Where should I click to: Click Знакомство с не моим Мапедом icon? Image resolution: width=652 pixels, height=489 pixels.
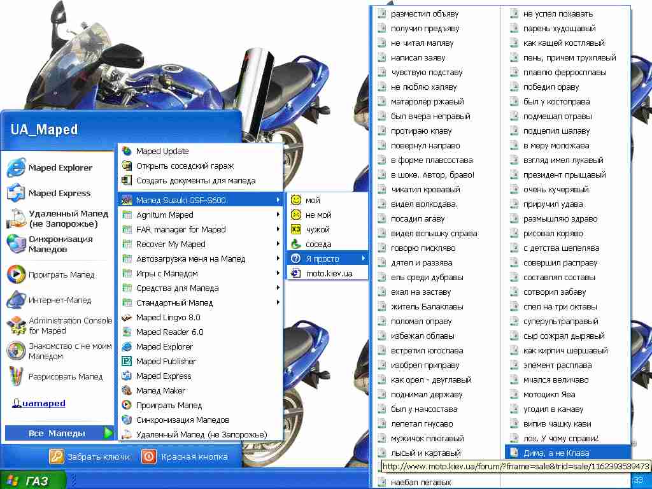[x=16, y=351]
